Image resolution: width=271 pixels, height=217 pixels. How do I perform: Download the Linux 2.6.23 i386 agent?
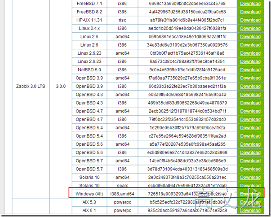coord(250,61)
